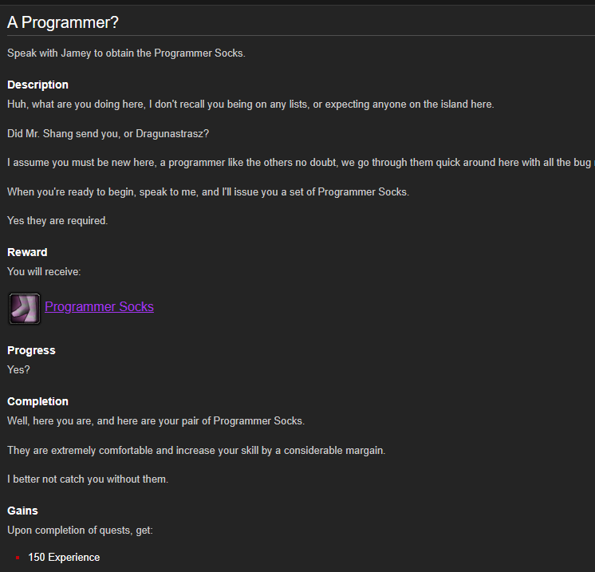Click the Programmer Socks item icon
This screenshot has width=595, height=572.
click(25, 309)
